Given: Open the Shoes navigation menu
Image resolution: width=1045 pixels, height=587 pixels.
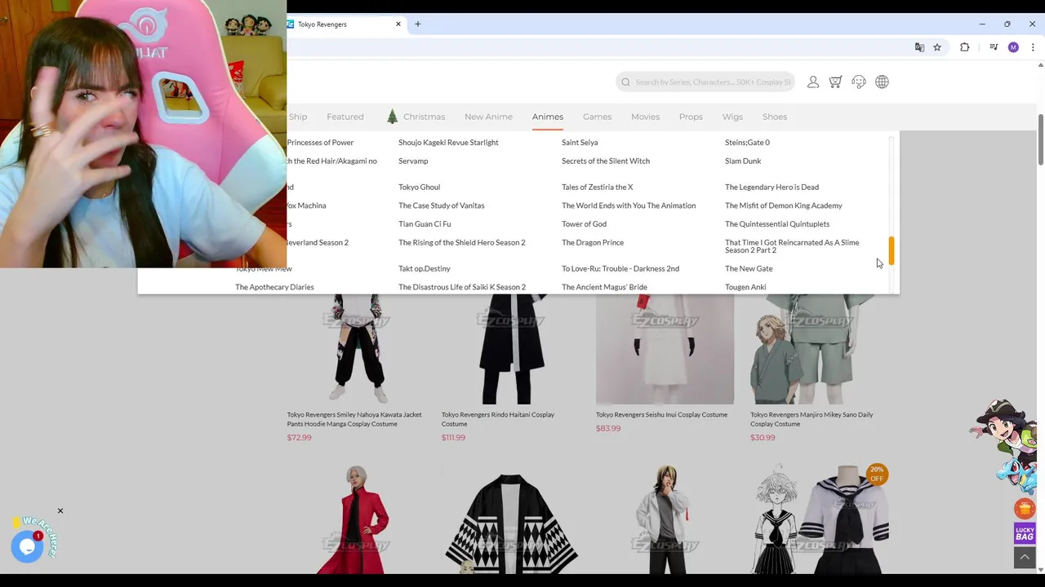Looking at the screenshot, I should [775, 117].
